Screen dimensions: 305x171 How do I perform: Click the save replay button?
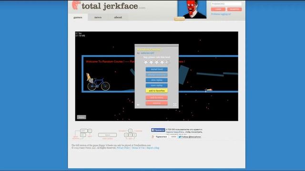pyautogui.click(x=157, y=85)
